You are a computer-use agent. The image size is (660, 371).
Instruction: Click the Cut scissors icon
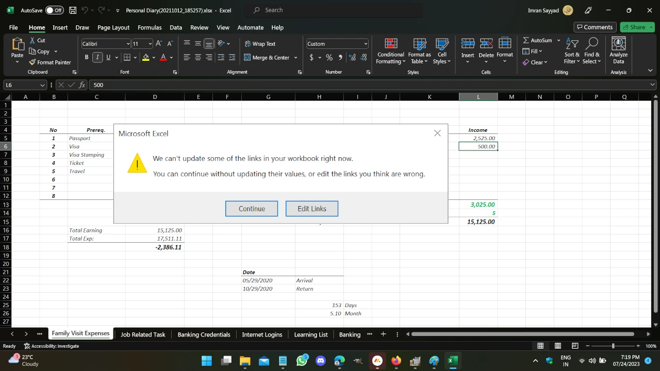tap(32, 40)
